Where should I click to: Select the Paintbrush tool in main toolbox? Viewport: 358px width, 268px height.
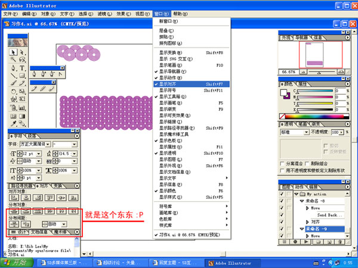(x=13, y=83)
